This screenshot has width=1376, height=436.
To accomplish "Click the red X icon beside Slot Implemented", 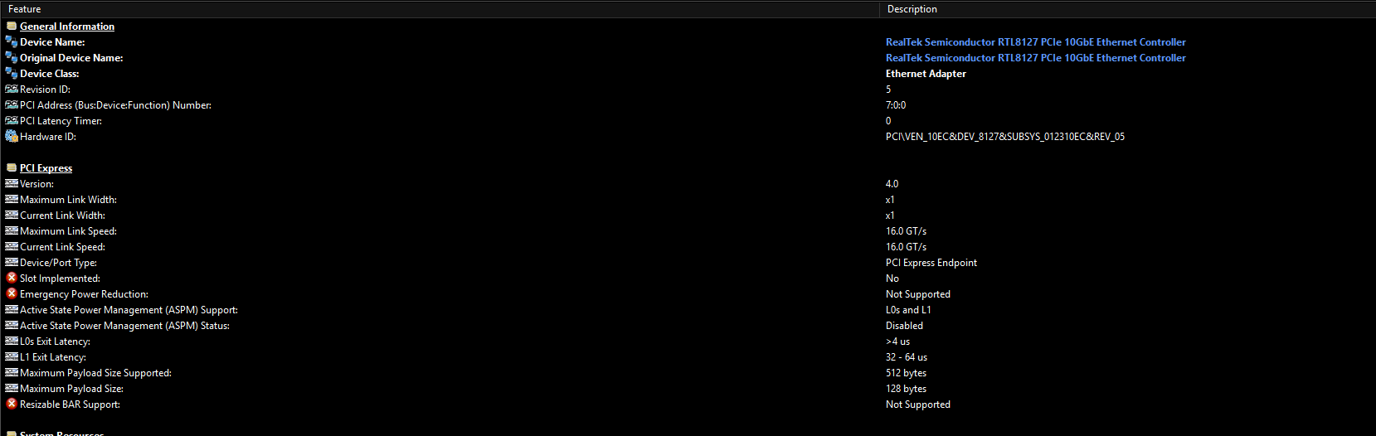I will 12,279.
